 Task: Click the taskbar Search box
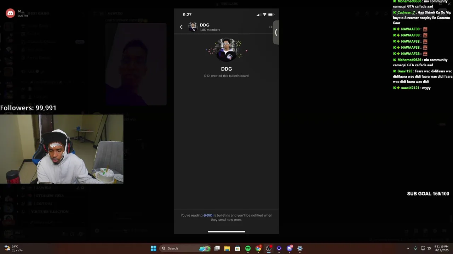(x=185, y=248)
